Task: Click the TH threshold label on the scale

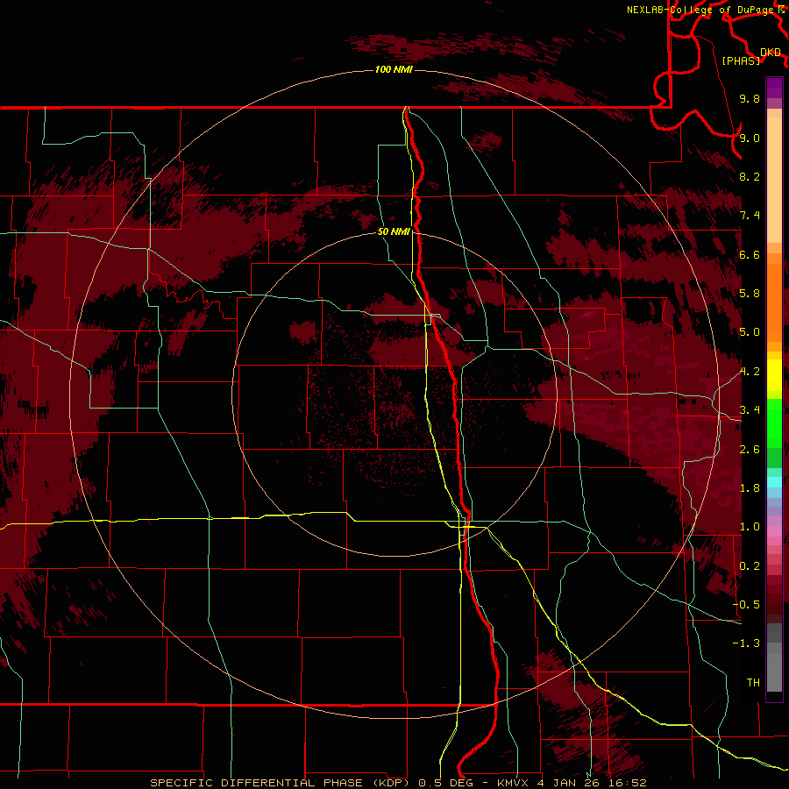Action: coord(753,683)
